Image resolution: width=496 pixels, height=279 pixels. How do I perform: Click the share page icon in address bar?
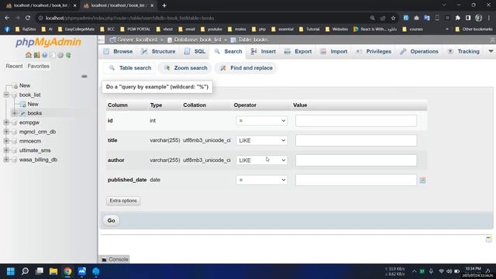383,18
